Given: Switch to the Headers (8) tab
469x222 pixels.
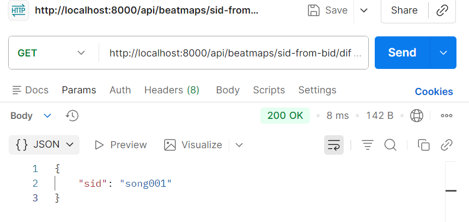Looking at the screenshot, I should pyautogui.click(x=172, y=90).
